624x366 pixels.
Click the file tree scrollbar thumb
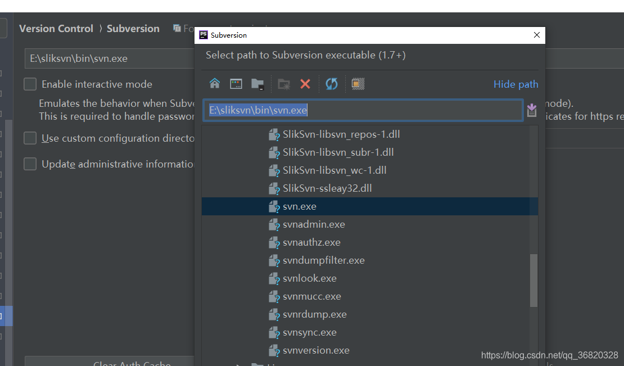(x=533, y=281)
